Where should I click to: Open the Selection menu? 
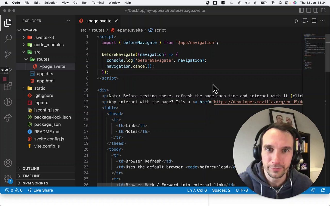51,3
